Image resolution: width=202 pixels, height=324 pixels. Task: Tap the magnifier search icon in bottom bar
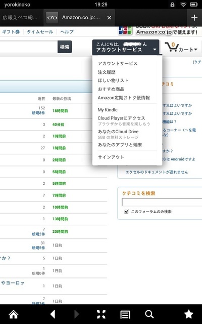click(x=149, y=314)
